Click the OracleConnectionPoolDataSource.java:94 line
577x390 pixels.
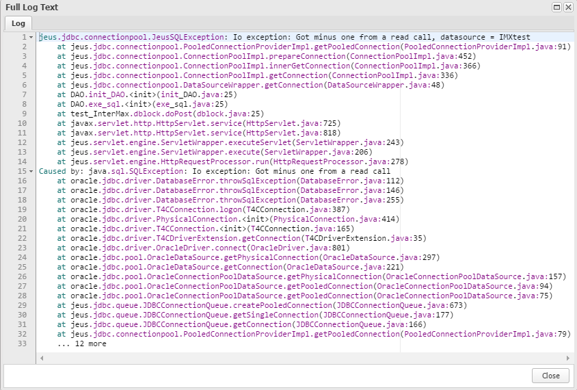[305, 286]
